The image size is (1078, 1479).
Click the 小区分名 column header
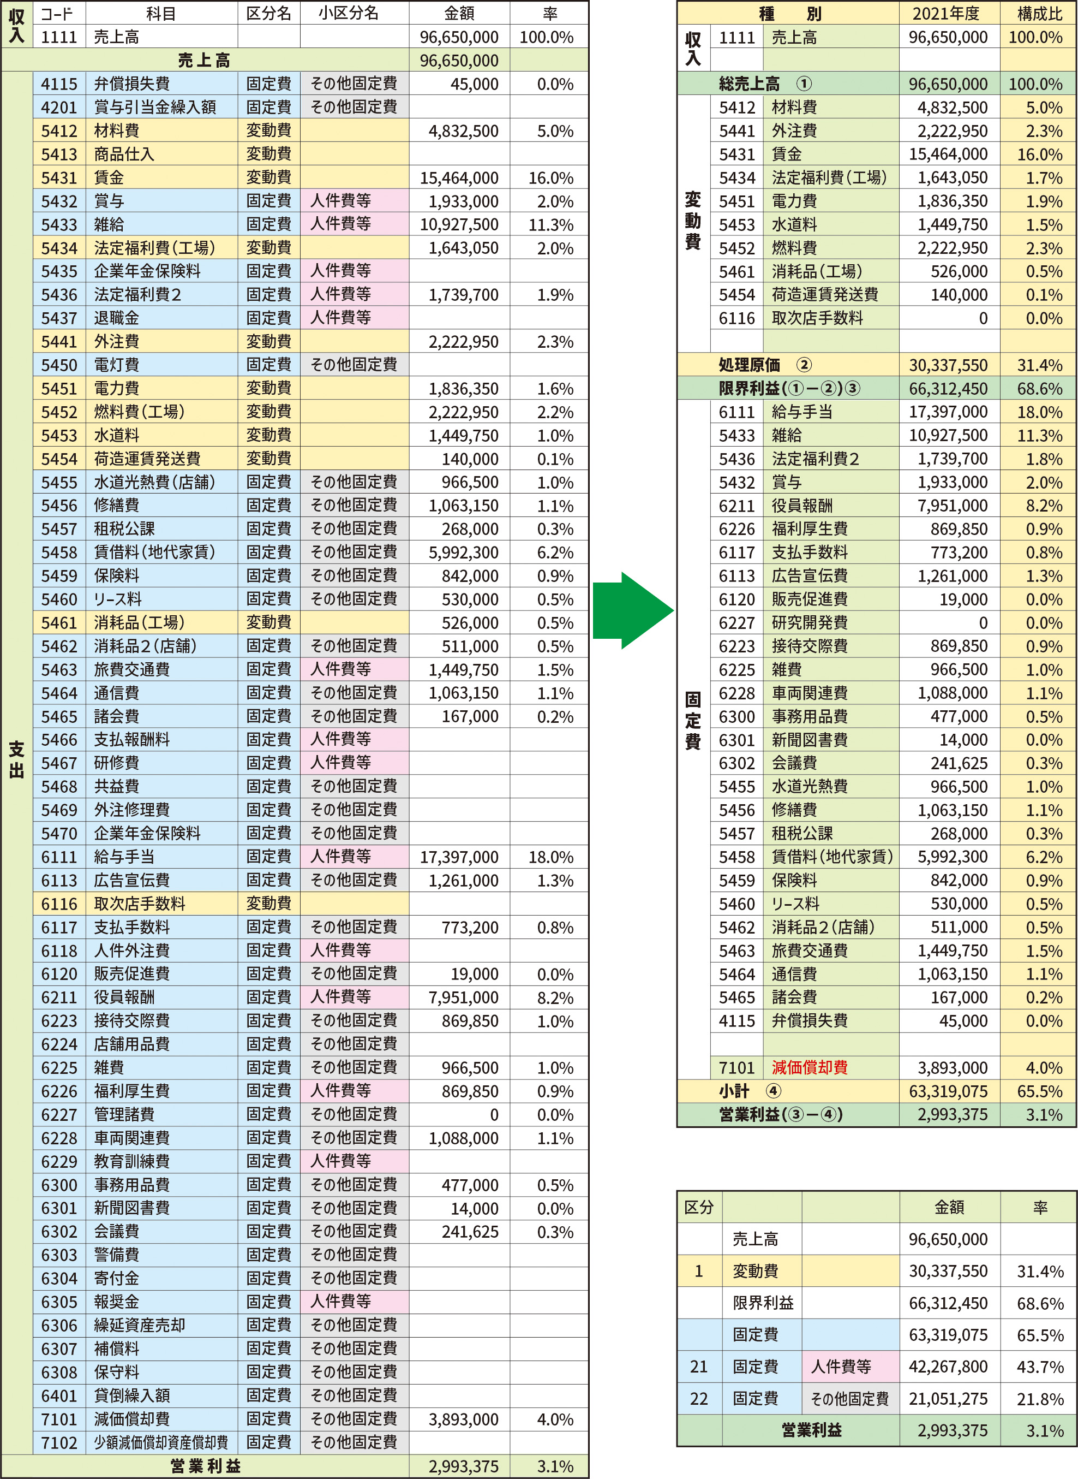354,13
